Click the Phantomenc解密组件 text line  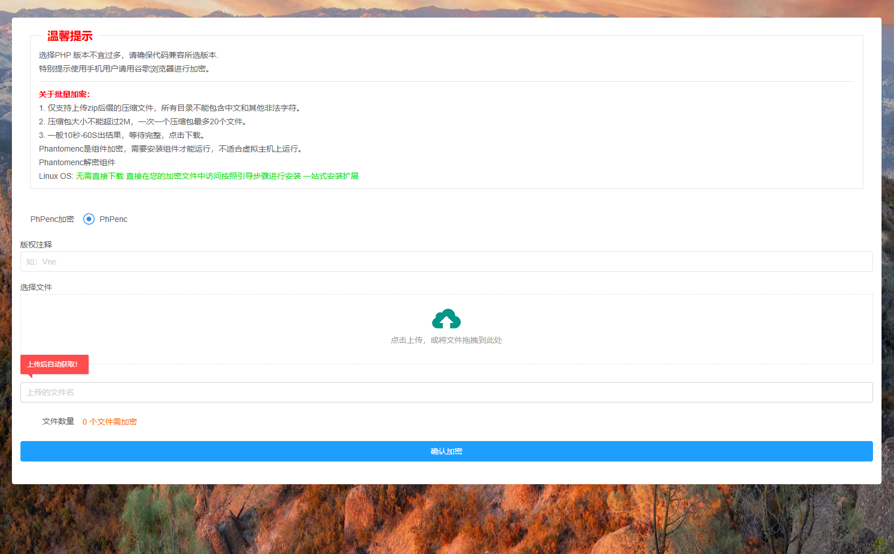[77, 162]
